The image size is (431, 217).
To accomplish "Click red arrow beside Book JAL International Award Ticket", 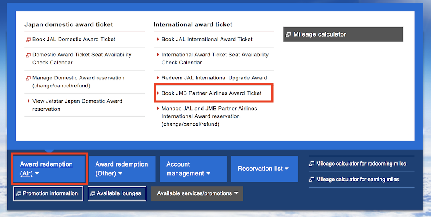I will 158,39.
